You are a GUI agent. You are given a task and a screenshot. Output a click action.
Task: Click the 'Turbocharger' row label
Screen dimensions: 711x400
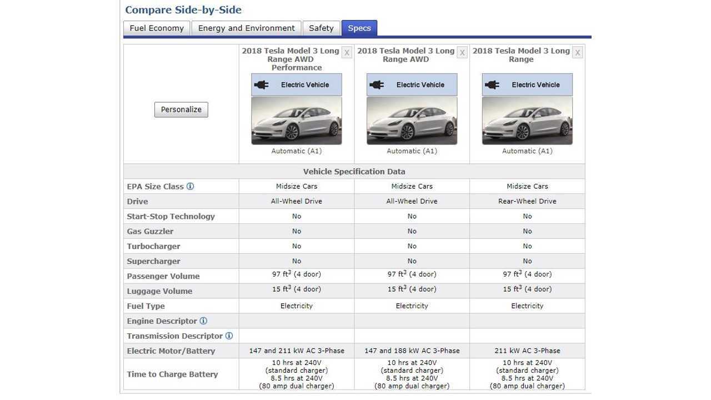coord(153,247)
